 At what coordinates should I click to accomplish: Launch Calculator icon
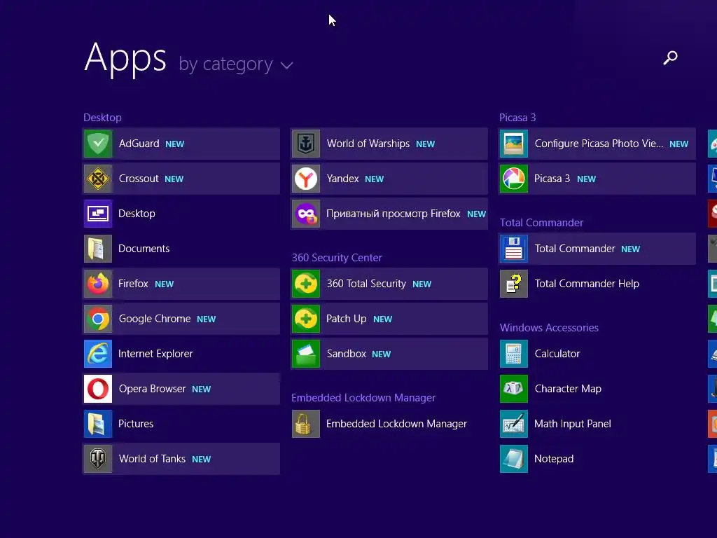point(514,354)
